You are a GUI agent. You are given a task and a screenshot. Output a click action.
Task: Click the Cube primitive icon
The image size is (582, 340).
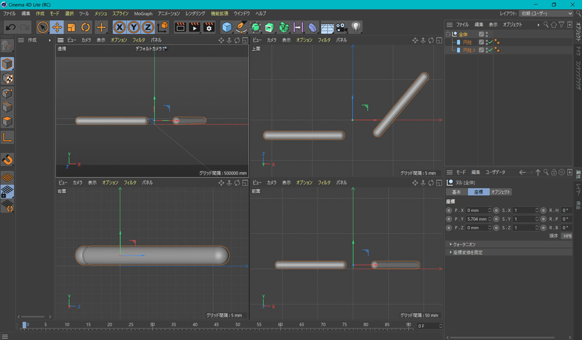pyautogui.click(x=227, y=27)
